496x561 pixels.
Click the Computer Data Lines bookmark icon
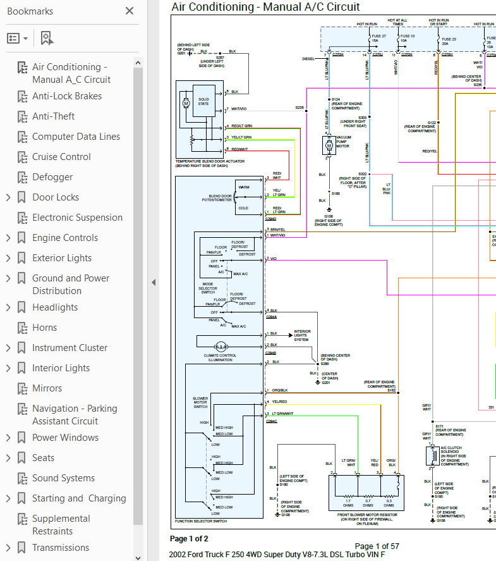[x=22, y=137]
